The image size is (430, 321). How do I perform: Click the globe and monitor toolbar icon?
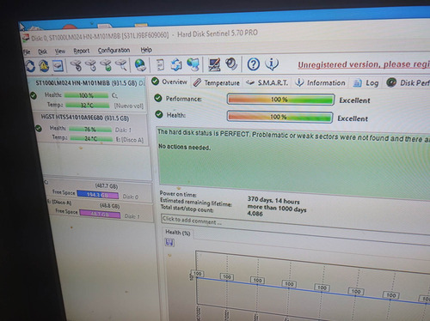pyautogui.click(x=193, y=64)
